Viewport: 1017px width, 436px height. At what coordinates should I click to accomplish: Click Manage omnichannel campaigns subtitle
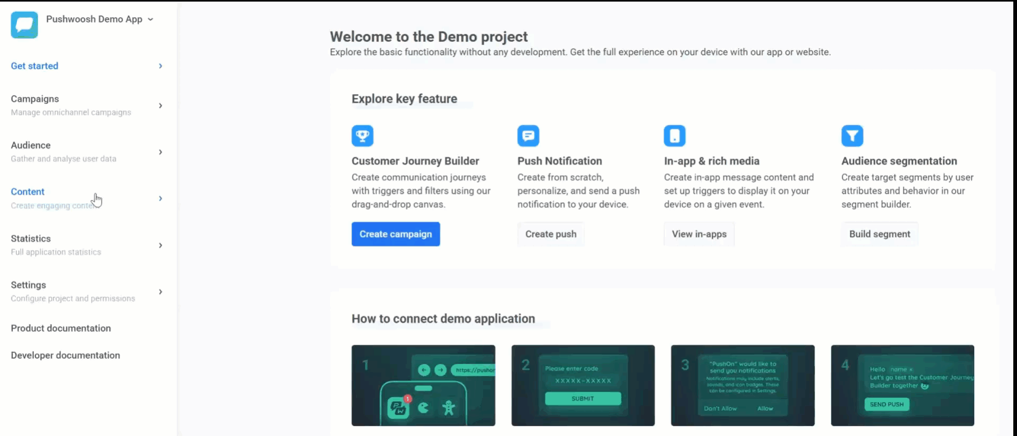[x=71, y=113]
